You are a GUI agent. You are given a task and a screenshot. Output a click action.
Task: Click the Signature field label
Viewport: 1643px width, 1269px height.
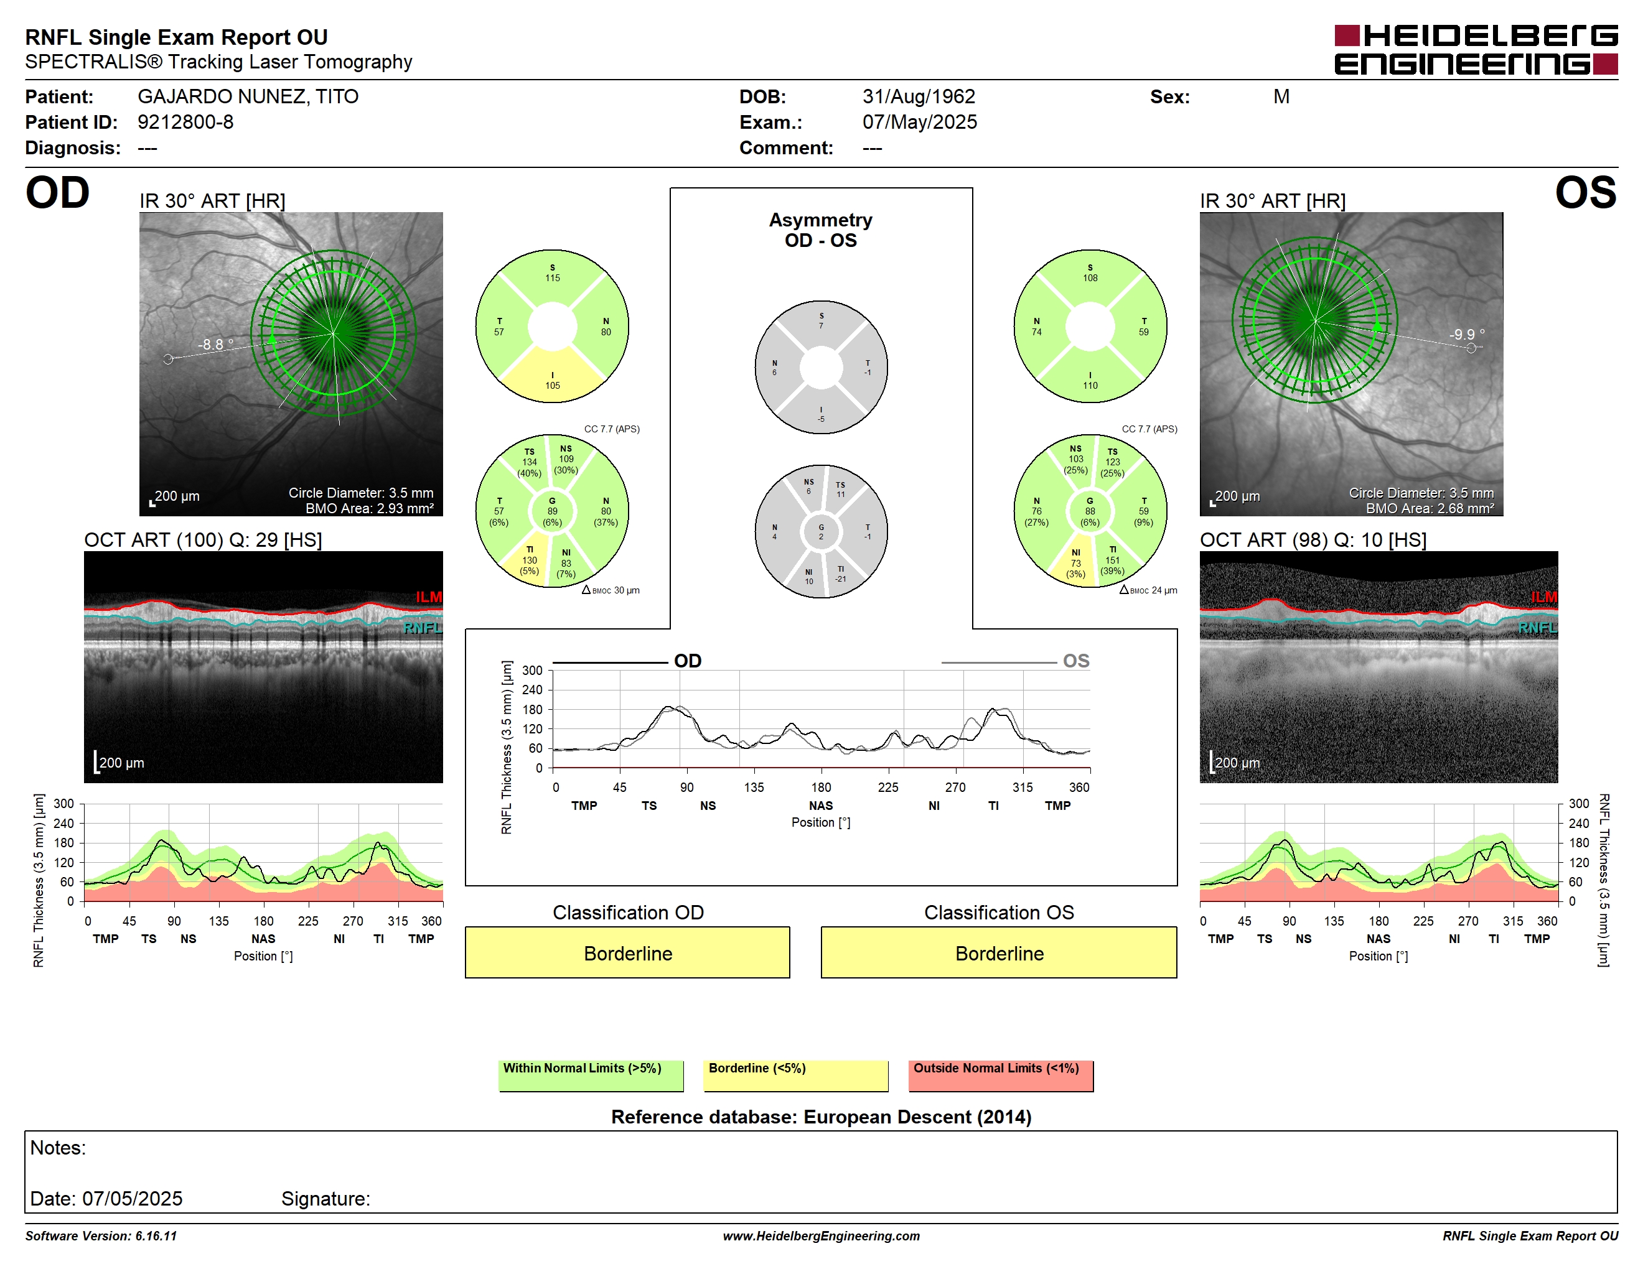[x=325, y=1198]
